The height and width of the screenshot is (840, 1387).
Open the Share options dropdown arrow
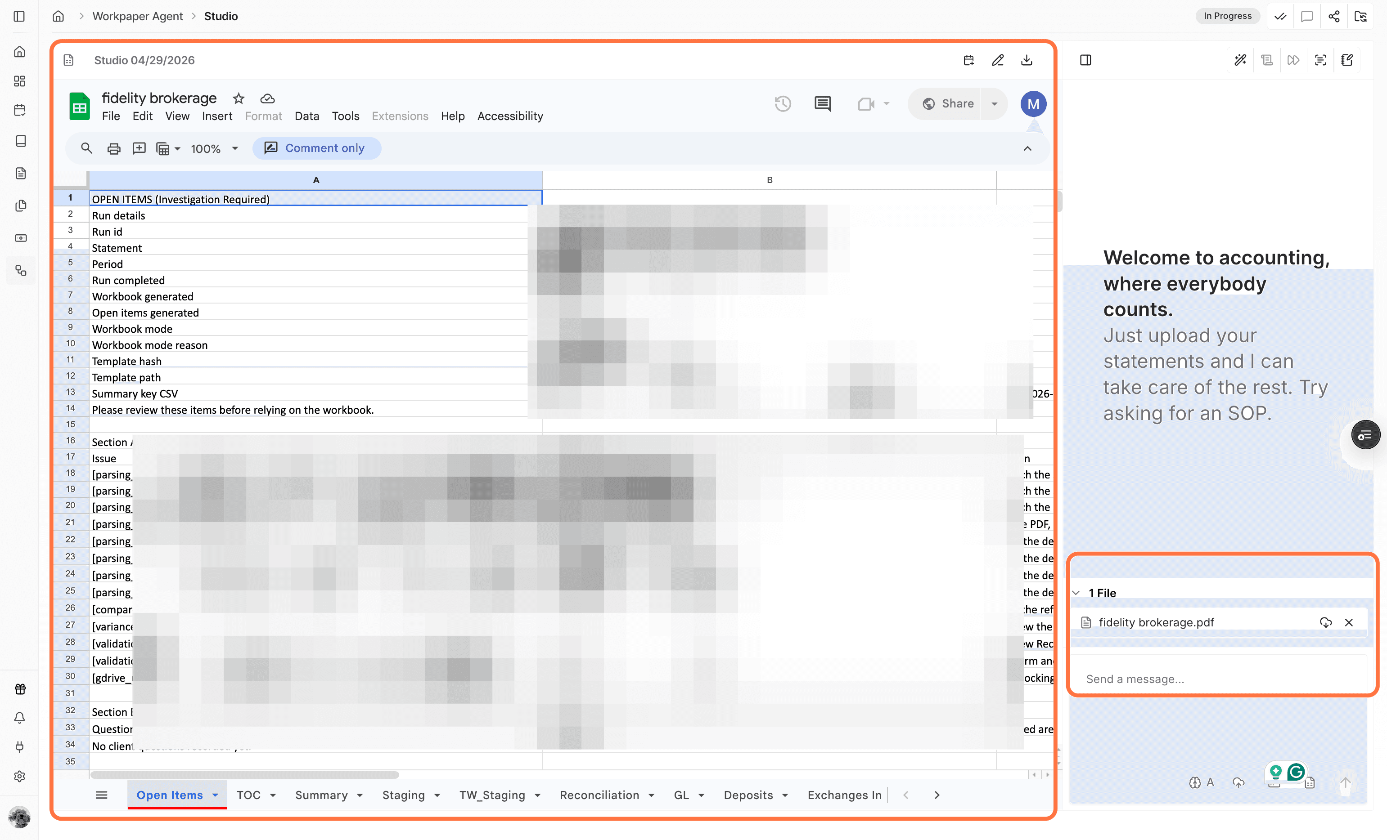[x=995, y=103]
